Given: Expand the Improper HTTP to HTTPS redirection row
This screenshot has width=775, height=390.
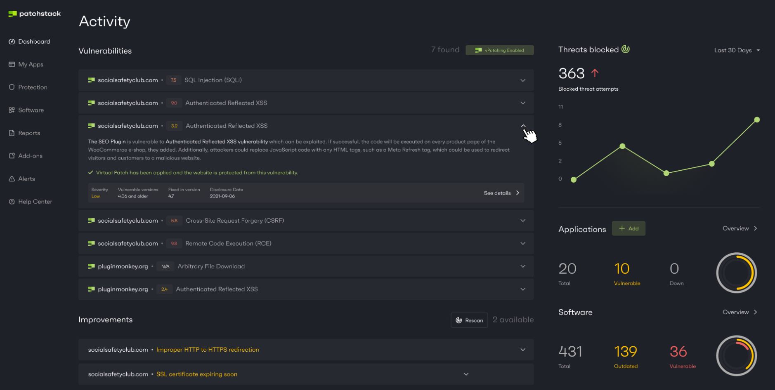Looking at the screenshot, I should (523, 350).
